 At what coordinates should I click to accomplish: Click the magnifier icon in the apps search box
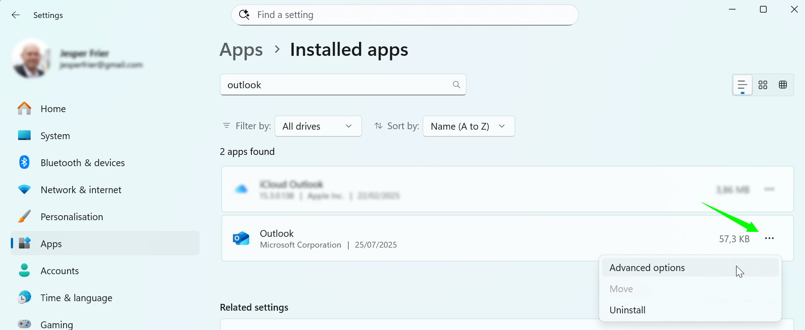pyautogui.click(x=456, y=85)
